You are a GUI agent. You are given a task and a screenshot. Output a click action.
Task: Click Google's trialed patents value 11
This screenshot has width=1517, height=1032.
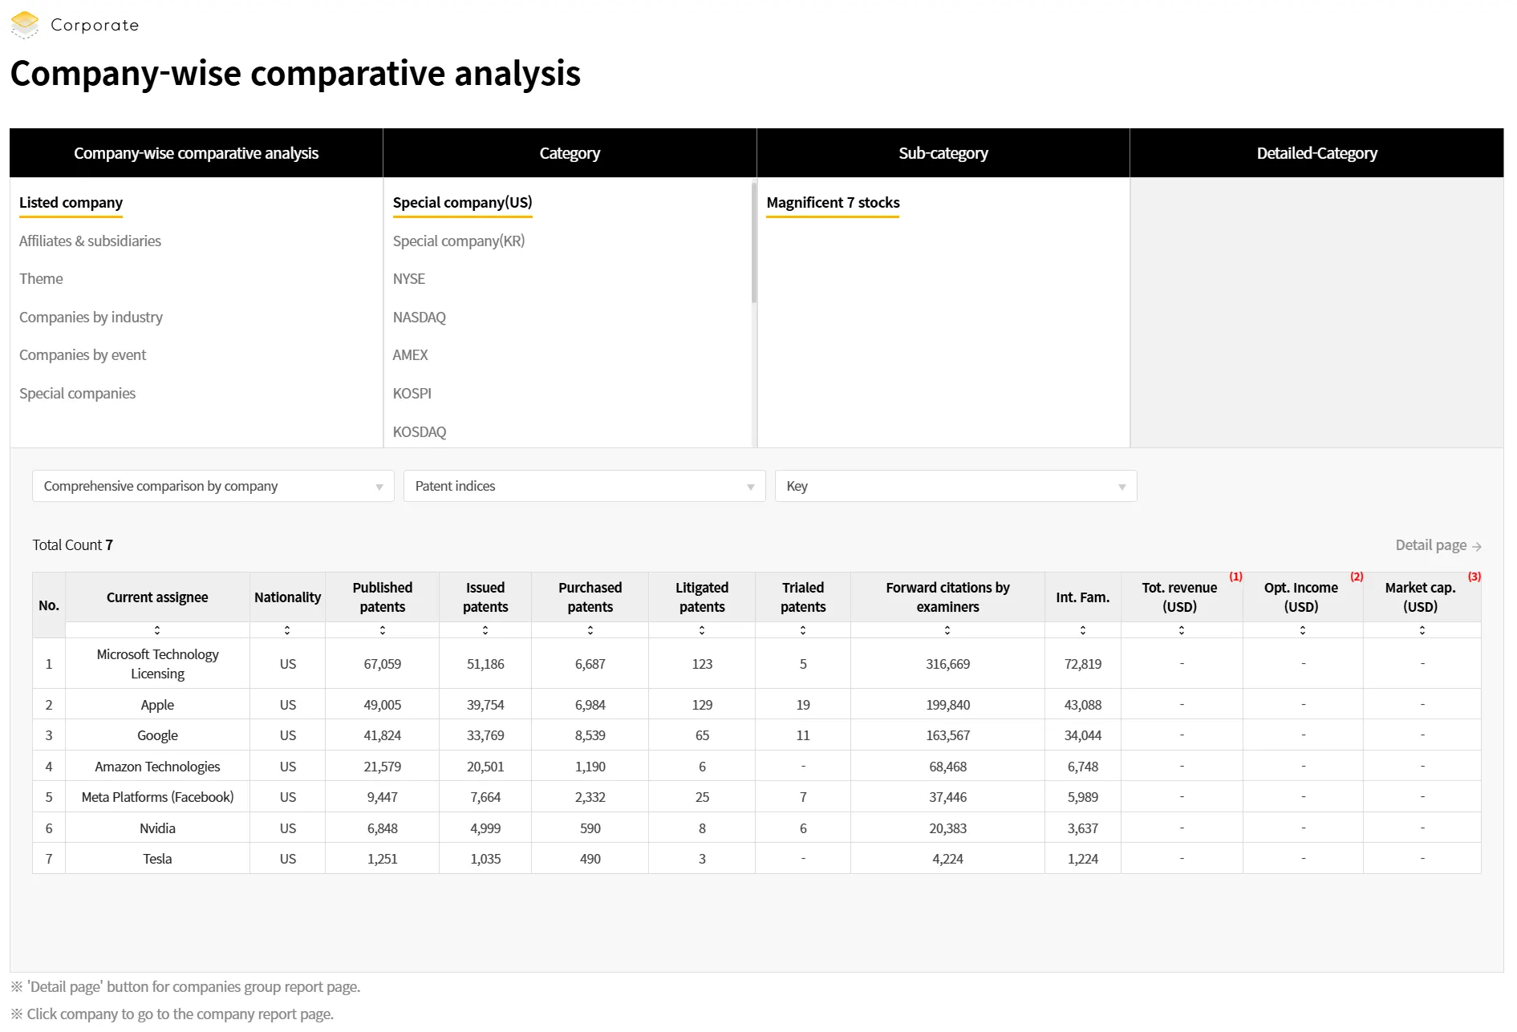[x=803, y=735]
